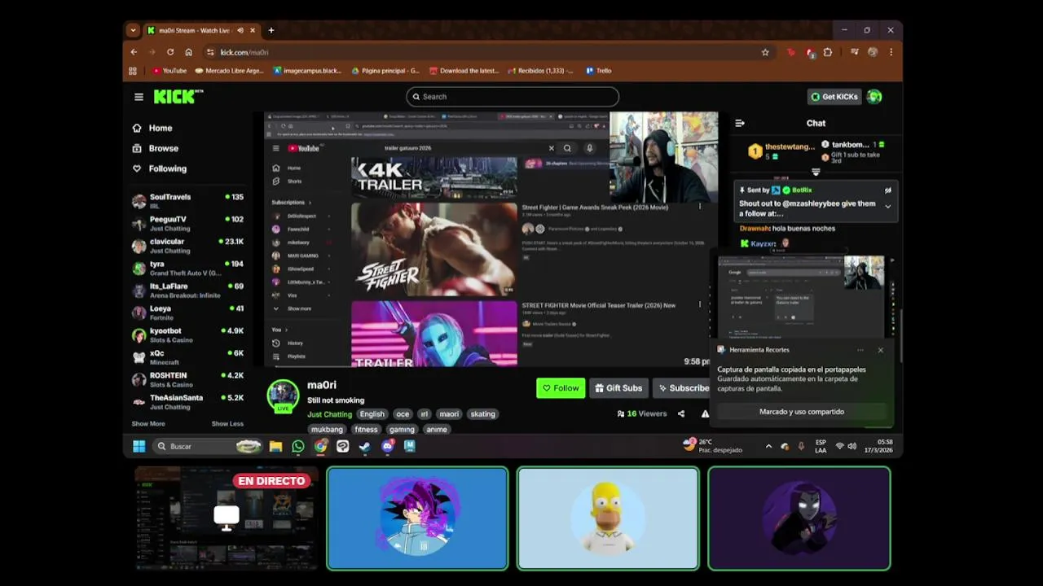Open the kyootbot channel
The width and height of the screenshot is (1043, 586).
point(188,335)
